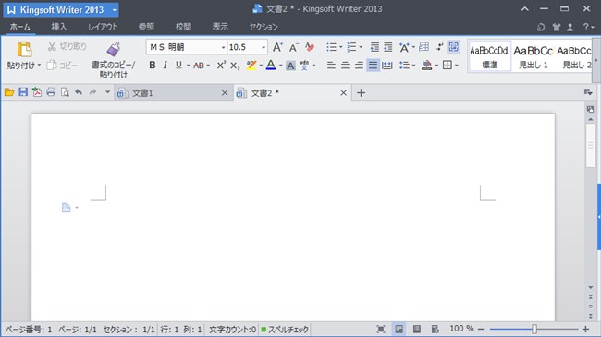The width and height of the screenshot is (601, 337).
Task: Click the shirt-shaped skin icon near the top right
Action: tap(557, 27)
